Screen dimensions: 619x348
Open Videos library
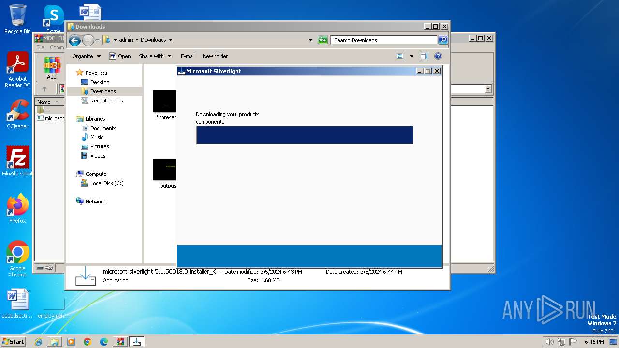click(98, 156)
